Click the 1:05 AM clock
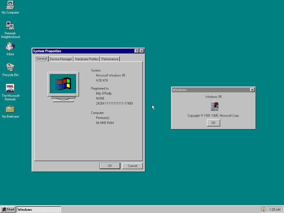The height and width of the screenshot is (213, 284). pyautogui.click(x=275, y=209)
